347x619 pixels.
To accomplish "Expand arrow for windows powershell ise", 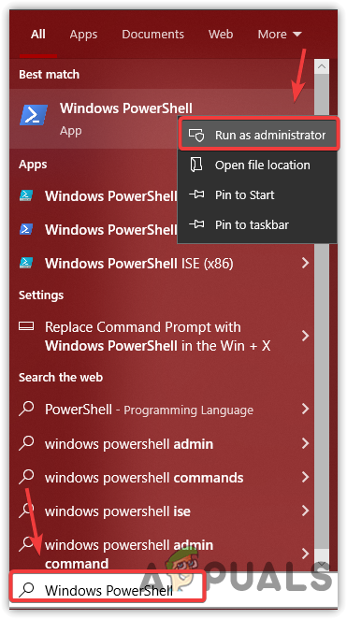I will pyautogui.click(x=305, y=511).
